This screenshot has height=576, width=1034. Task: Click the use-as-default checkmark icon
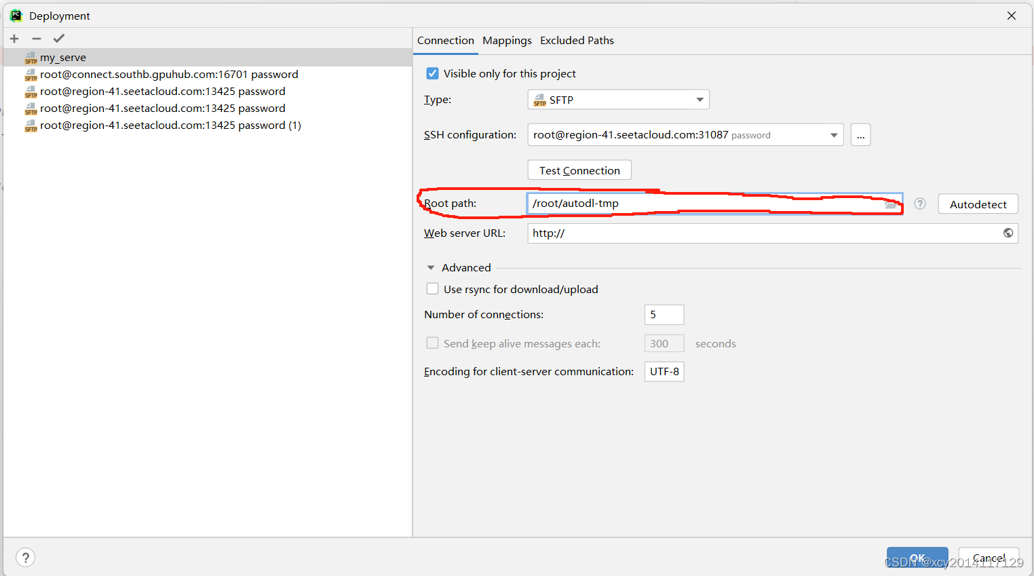(x=58, y=39)
